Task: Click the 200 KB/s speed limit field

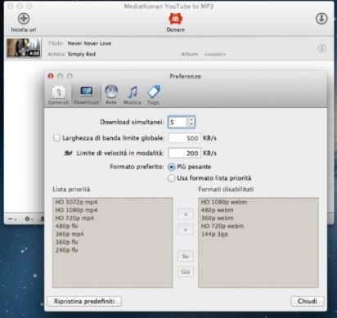Action: coord(185,153)
